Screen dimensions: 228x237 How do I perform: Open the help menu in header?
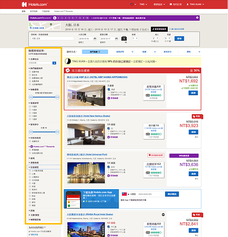coord(159,4)
